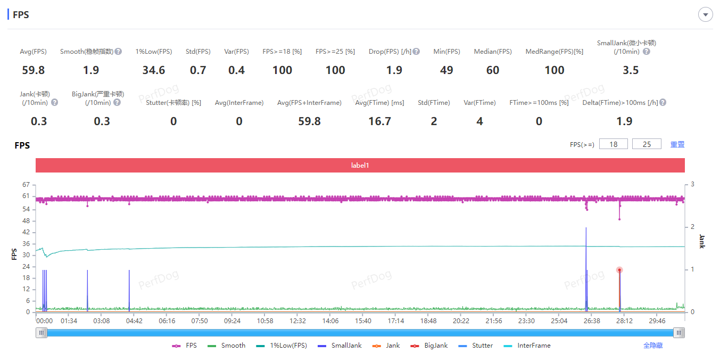Click help icon next to SmallJank (/10min)
The image size is (720, 353).
[646, 52]
